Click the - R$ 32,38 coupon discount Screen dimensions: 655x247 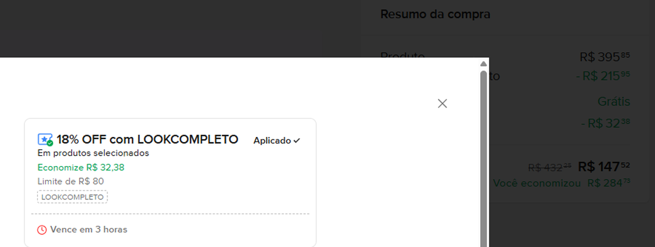(606, 123)
